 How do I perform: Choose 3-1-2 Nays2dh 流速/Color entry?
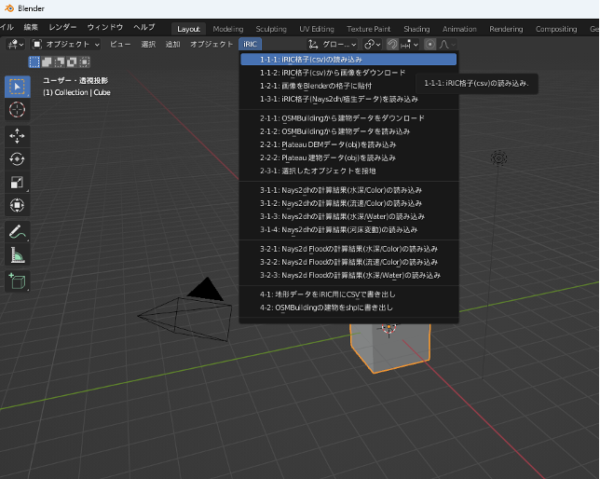click(x=348, y=203)
